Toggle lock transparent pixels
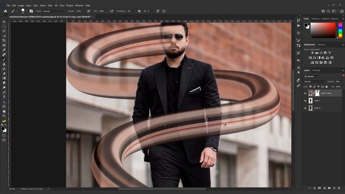345x194 pixels. coord(310,87)
